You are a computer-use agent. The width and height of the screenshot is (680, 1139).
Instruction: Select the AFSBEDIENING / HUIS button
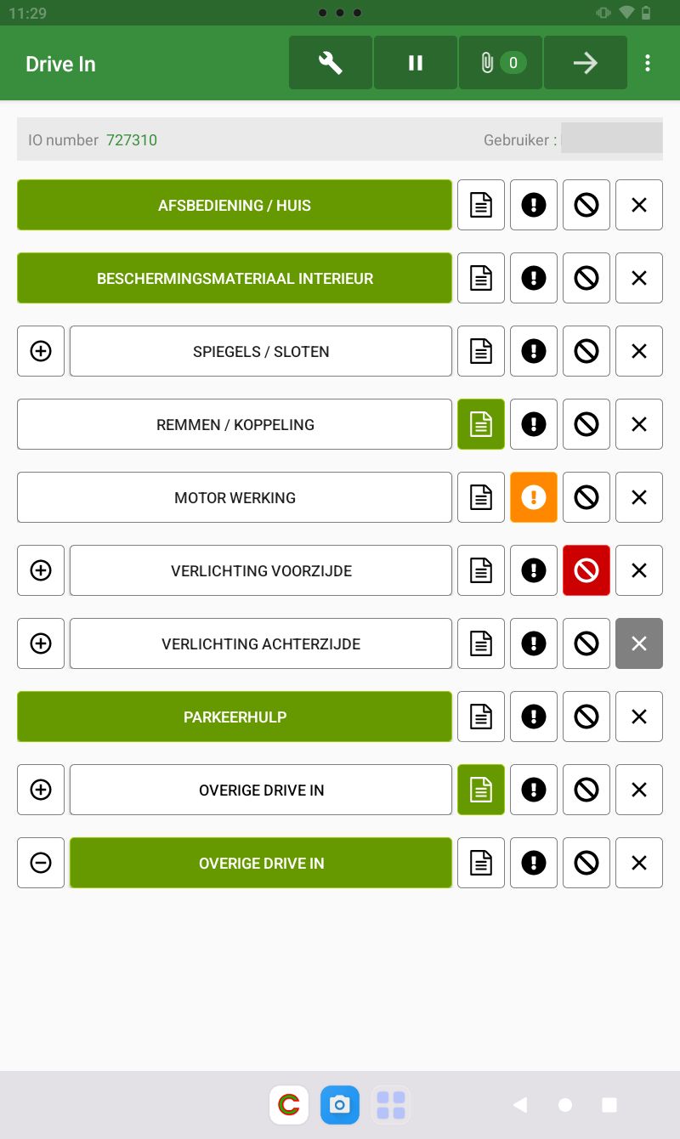point(235,205)
